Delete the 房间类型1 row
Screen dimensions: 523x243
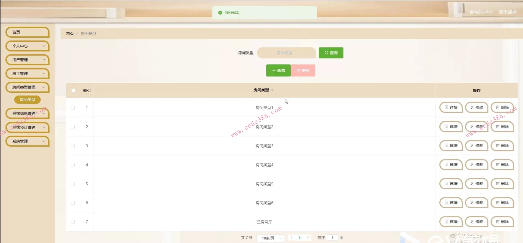(502, 107)
